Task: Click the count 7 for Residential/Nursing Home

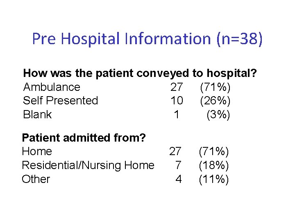Action: pyautogui.click(x=178, y=165)
